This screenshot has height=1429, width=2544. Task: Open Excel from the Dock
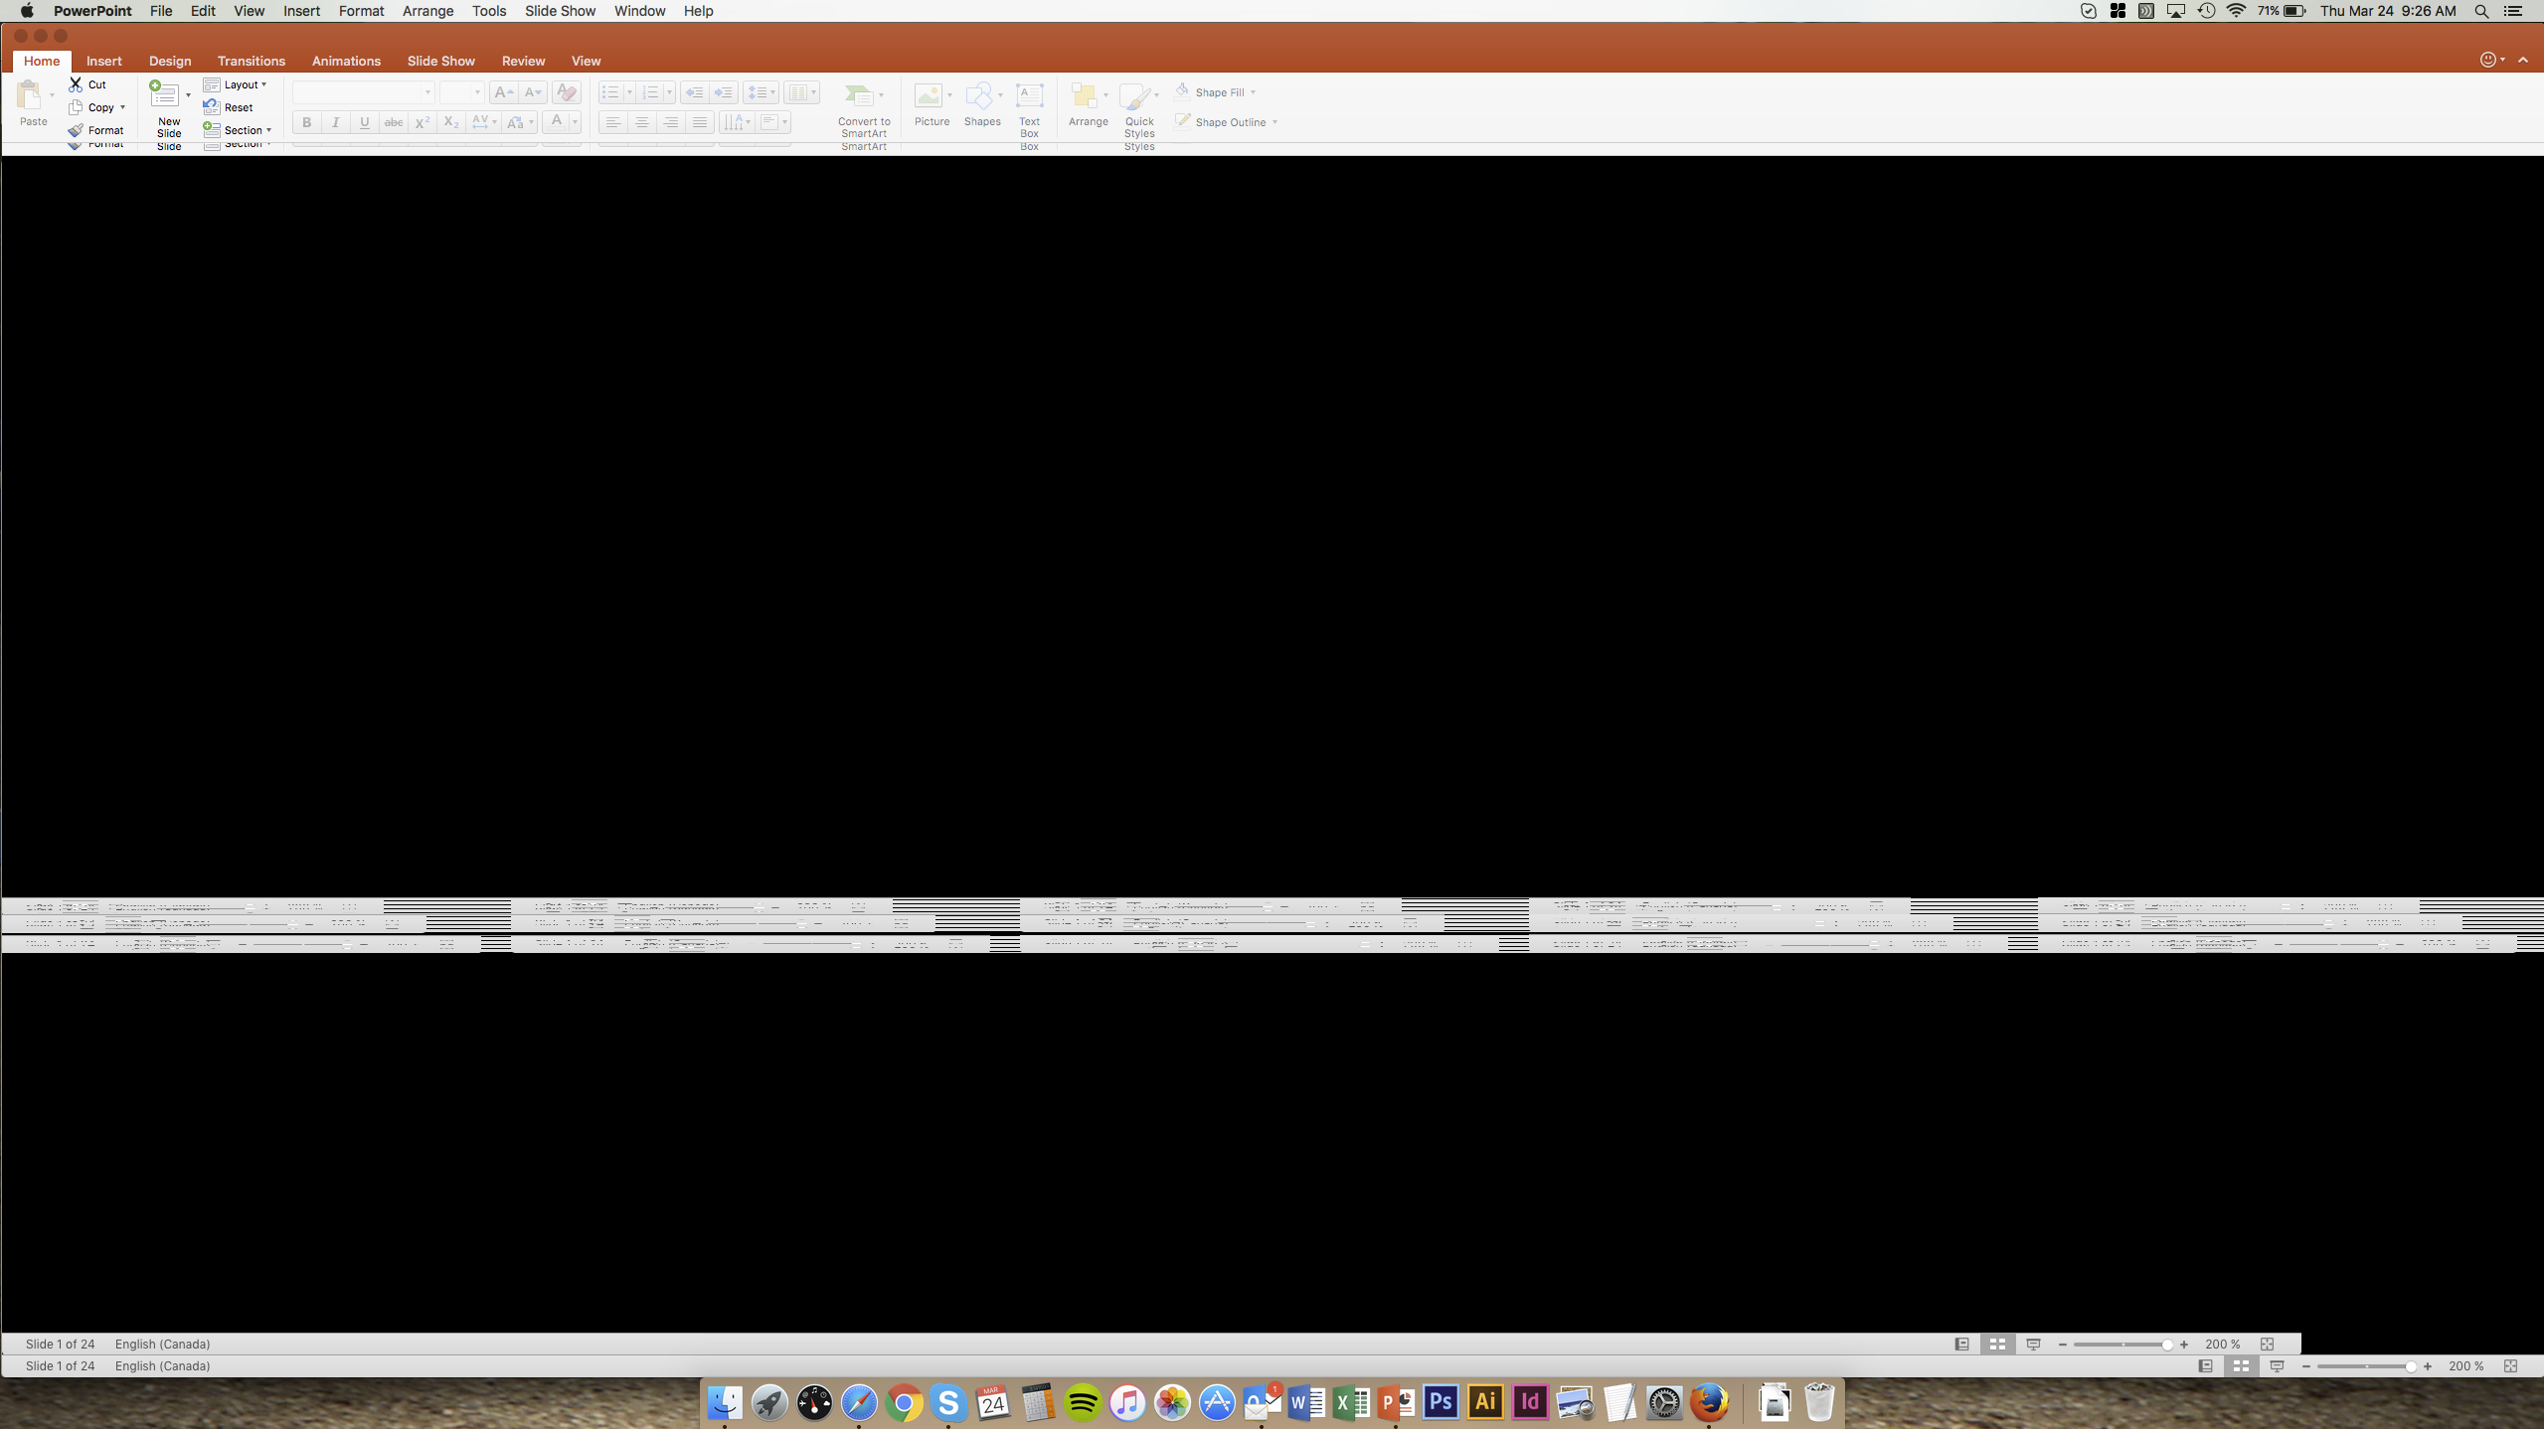pos(1351,1402)
